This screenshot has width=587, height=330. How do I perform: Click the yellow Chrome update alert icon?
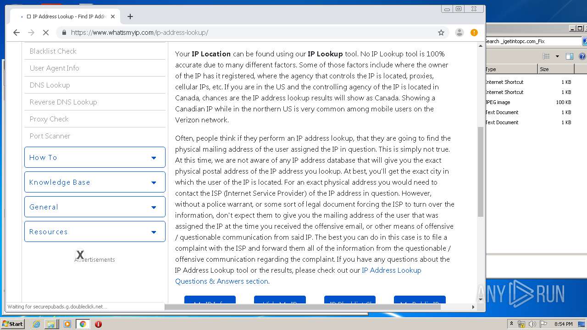pyautogui.click(x=474, y=33)
